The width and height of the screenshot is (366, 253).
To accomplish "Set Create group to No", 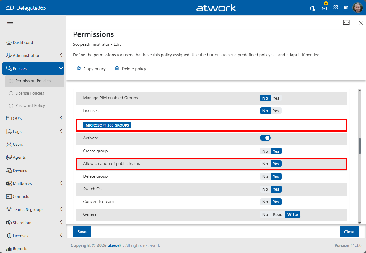I will (265, 151).
